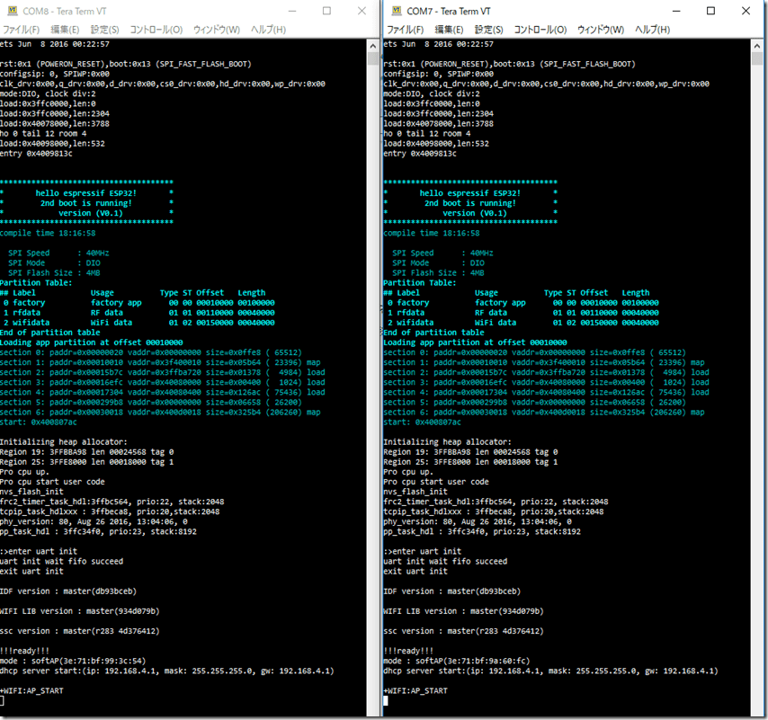The image size is (768, 720).
Task: Minimize the COM8 Tera Term window
Action: coord(292,11)
